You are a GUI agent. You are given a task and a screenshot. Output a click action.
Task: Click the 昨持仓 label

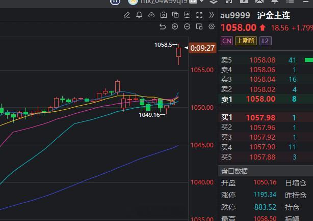(296, 195)
